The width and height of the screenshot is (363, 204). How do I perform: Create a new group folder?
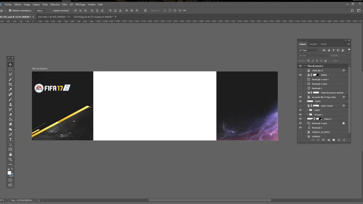pos(334,140)
